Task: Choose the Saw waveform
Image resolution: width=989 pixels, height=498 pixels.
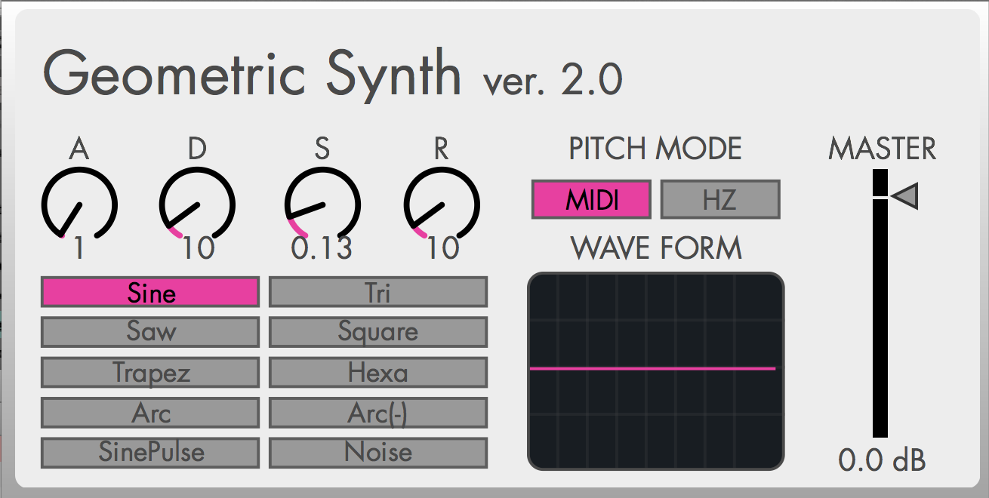Action: point(150,332)
